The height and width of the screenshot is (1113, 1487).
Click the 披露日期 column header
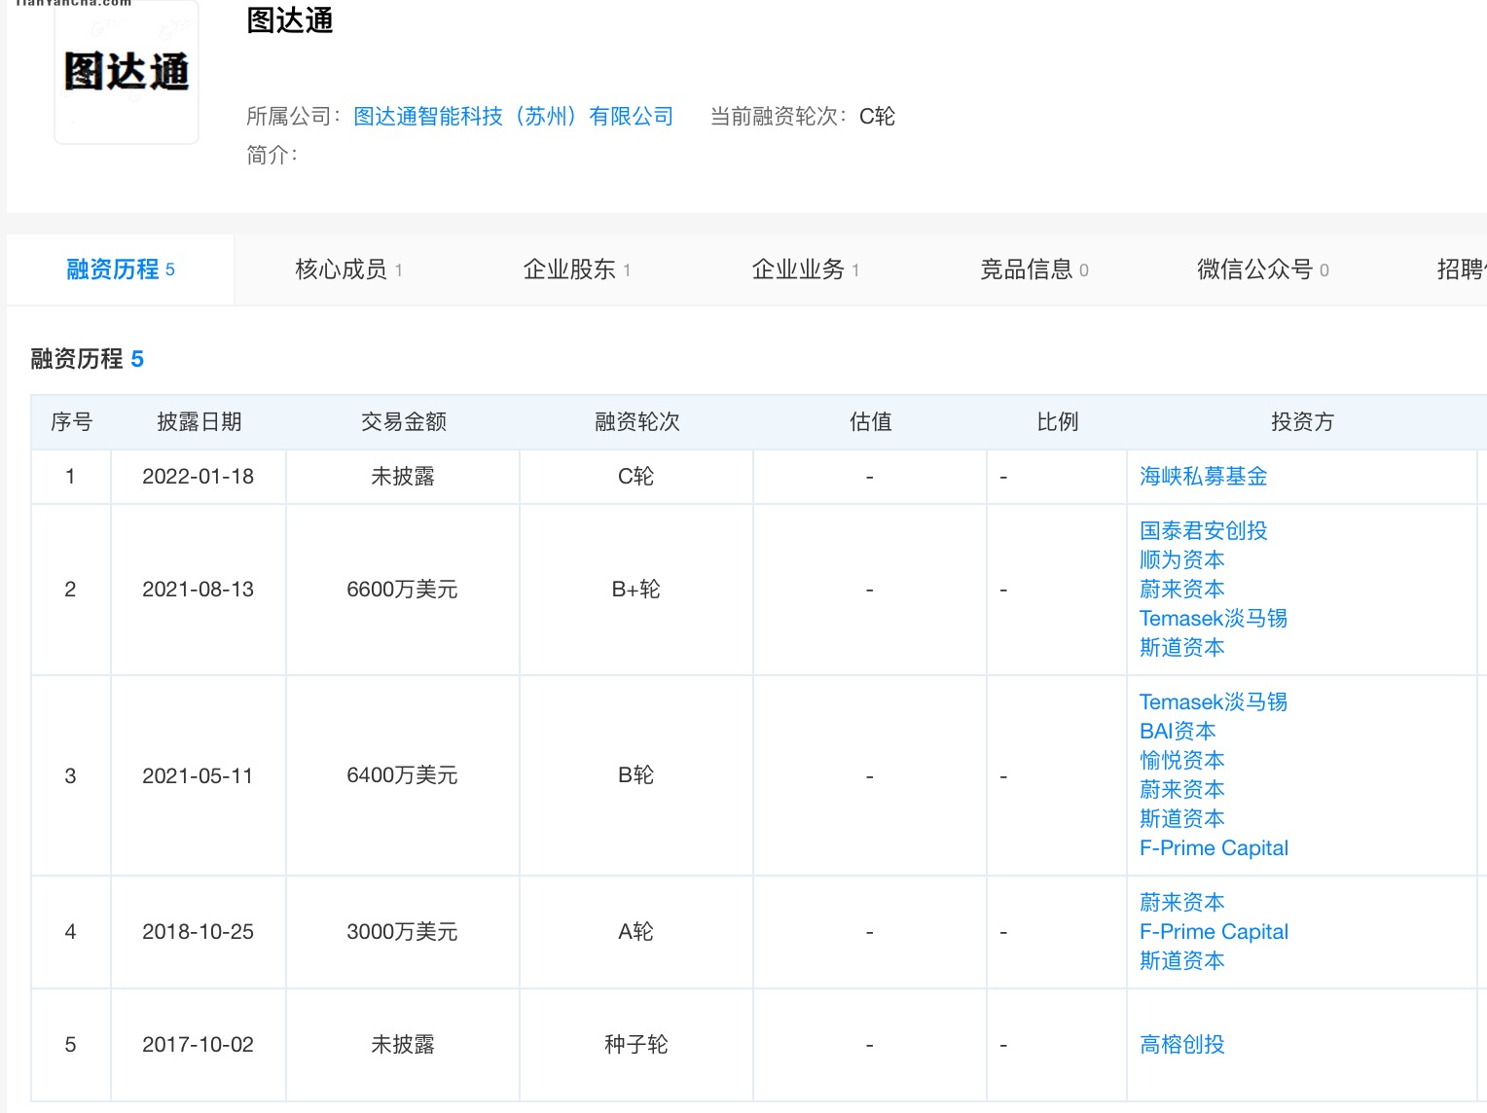[x=199, y=422]
